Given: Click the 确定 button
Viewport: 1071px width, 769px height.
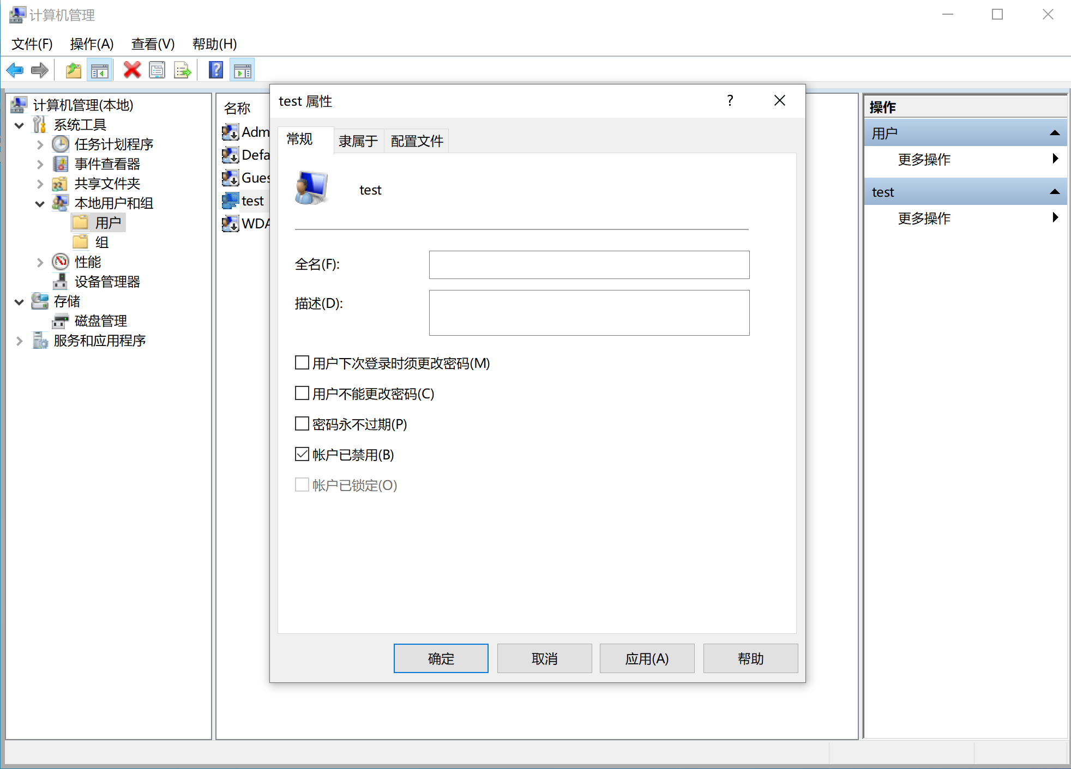Looking at the screenshot, I should (441, 658).
